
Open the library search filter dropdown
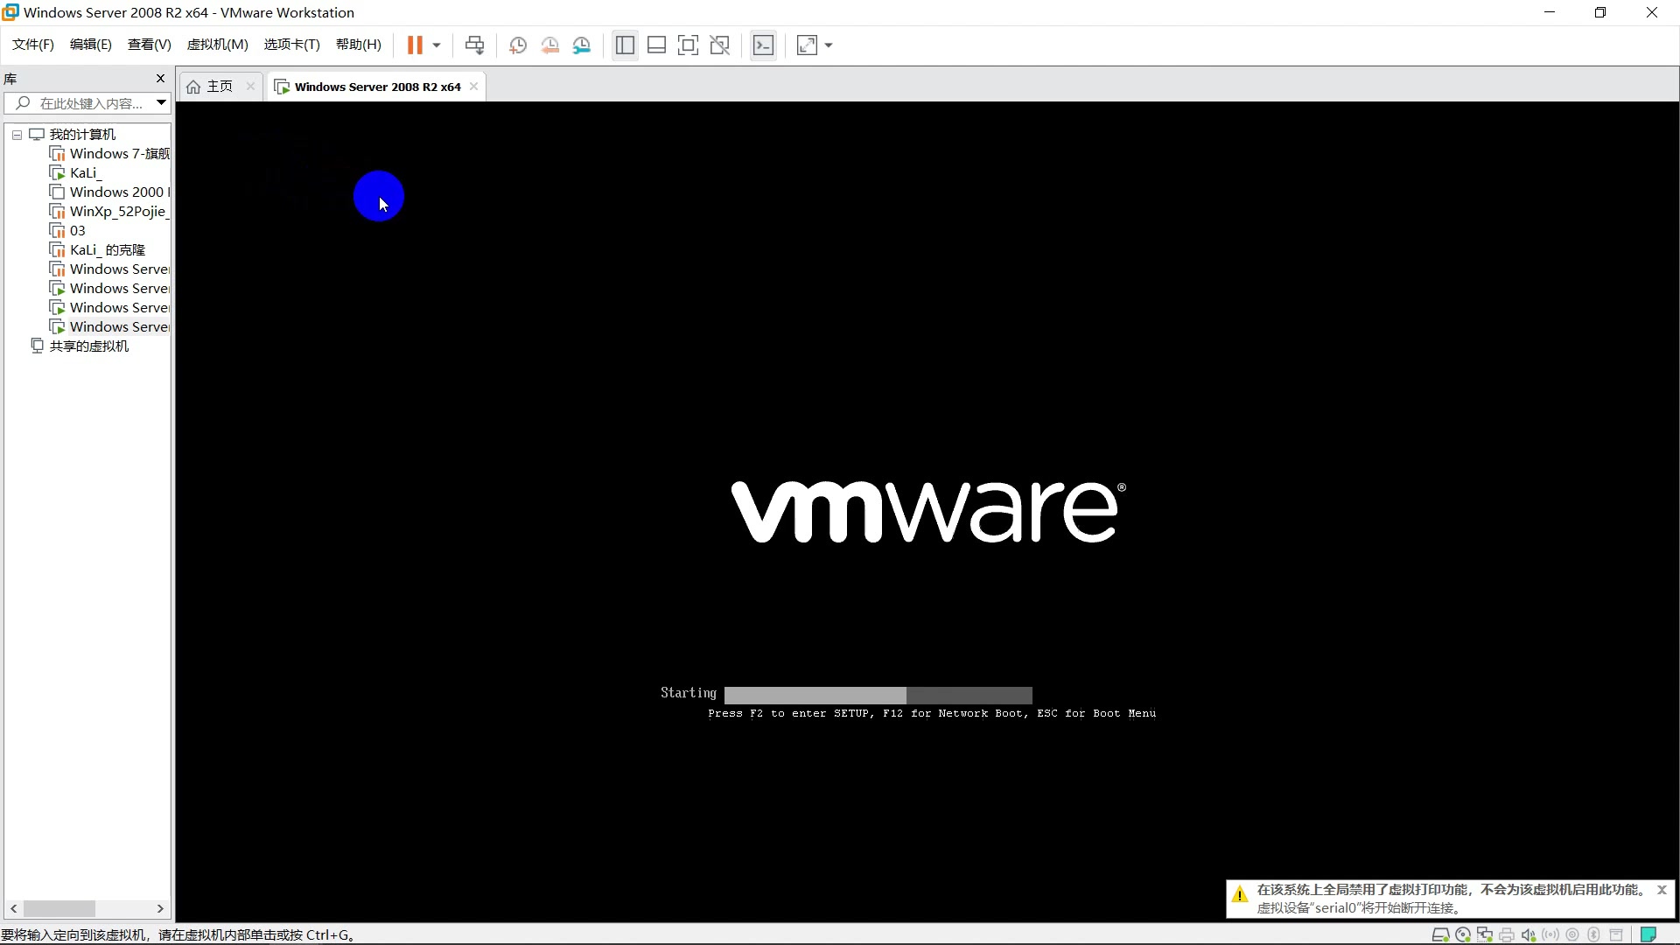coord(161,103)
